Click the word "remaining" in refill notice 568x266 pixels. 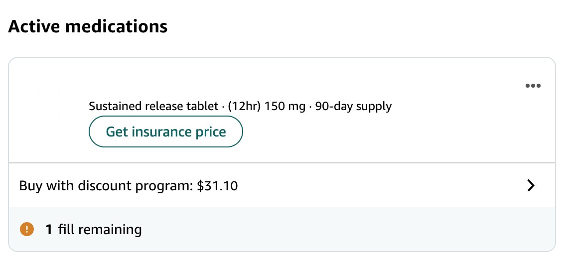[x=110, y=230]
